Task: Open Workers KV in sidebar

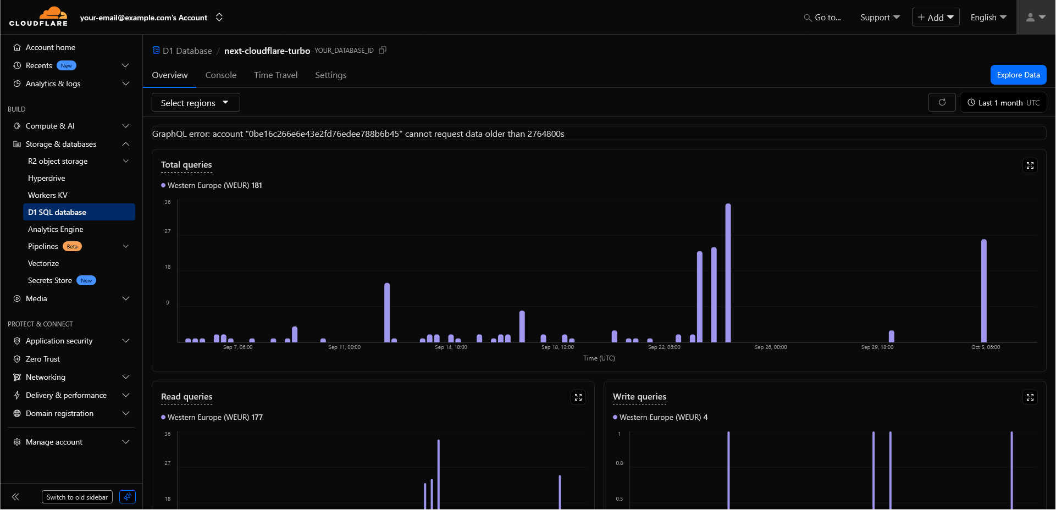Action: [x=48, y=195]
